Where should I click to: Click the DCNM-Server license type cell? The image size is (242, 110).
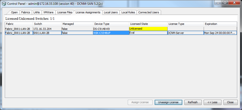[186, 33]
